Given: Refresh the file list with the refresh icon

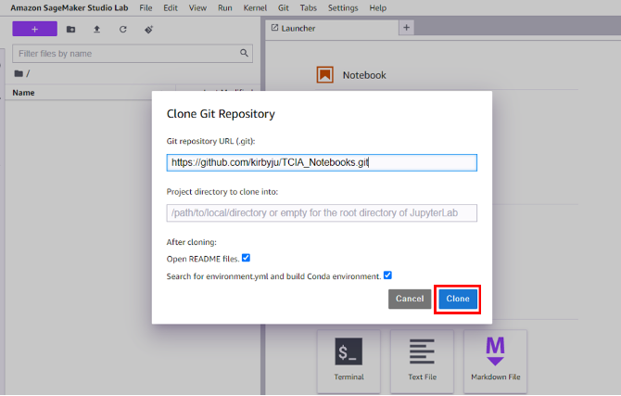Looking at the screenshot, I should pos(122,30).
